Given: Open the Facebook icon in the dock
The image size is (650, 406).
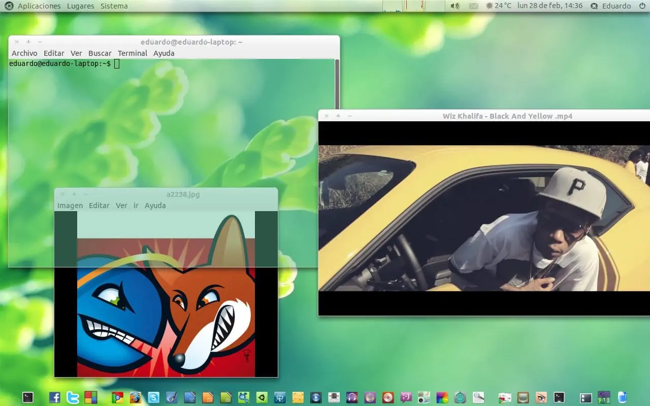Looking at the screenshot, I should click(54, 398).
